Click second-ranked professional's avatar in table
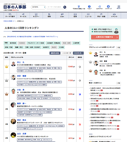The width and height of the screenshot is (127, 142). pyautogui.click(x=13, y=77)
